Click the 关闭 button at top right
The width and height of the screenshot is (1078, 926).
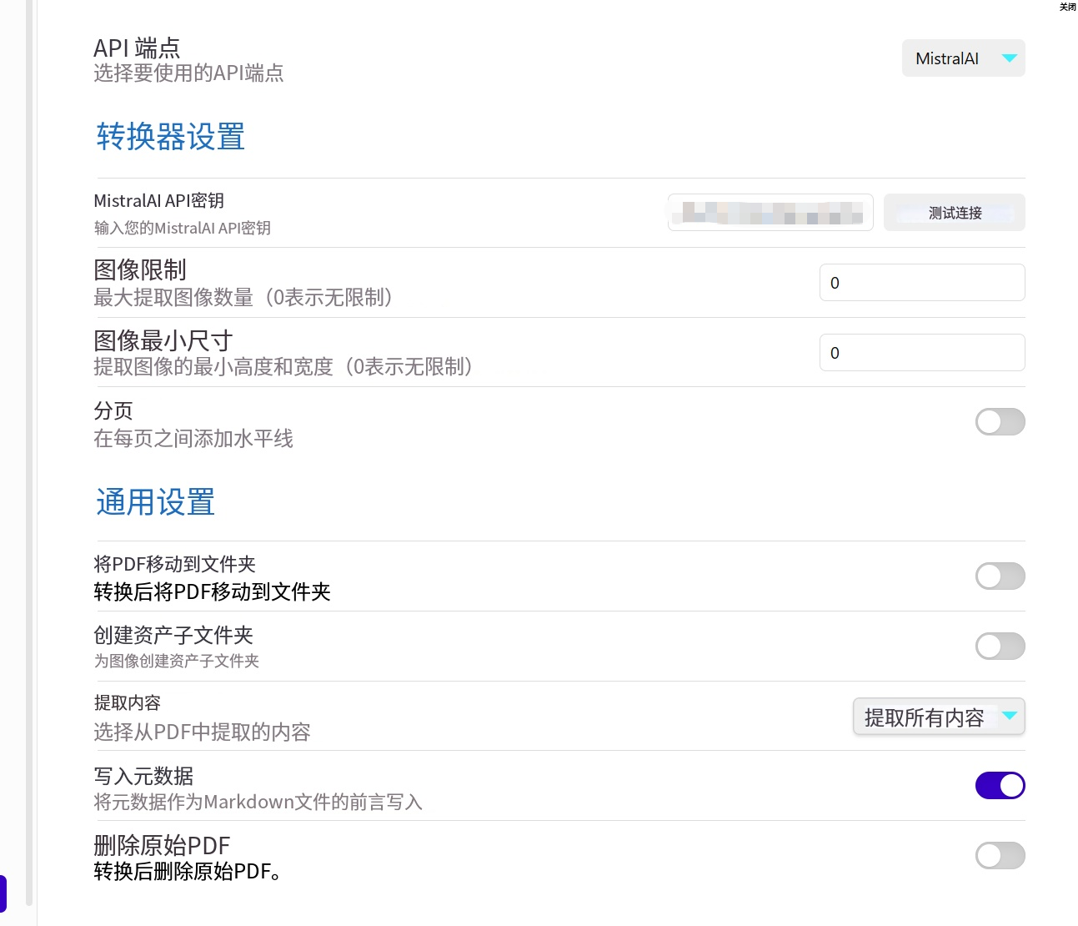[1068, 7]
